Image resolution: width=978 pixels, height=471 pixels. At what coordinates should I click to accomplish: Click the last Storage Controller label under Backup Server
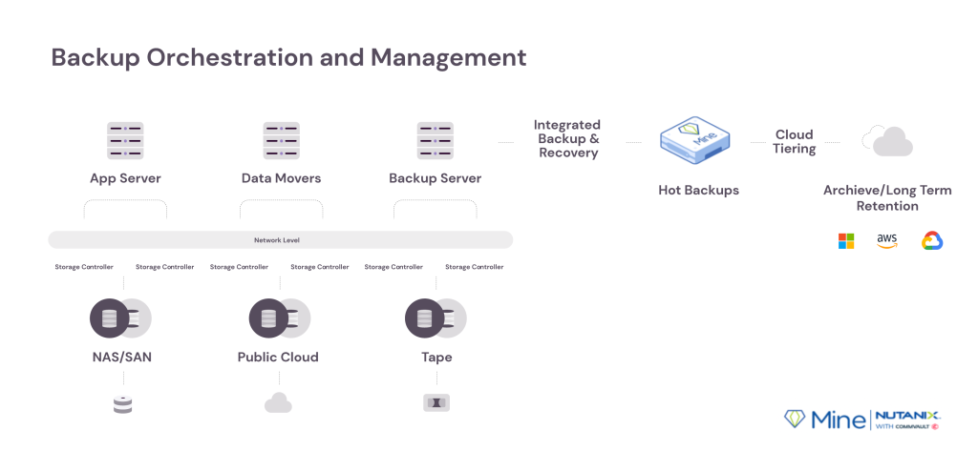point(474,267)
